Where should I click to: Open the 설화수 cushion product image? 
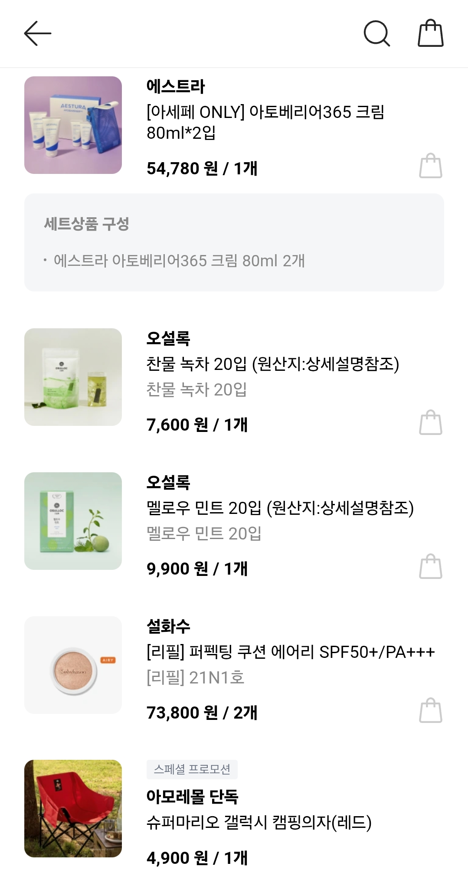coord(73,665)
